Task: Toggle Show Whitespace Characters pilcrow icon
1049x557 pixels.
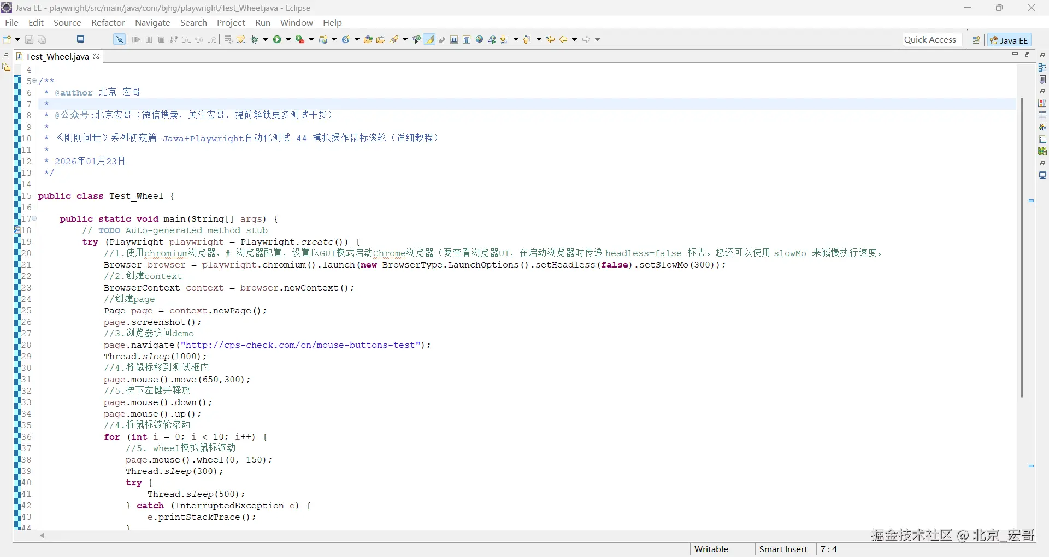Action: pyautogui.click(x=467, y=39)
